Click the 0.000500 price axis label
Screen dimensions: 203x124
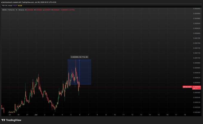coord(197,108)
